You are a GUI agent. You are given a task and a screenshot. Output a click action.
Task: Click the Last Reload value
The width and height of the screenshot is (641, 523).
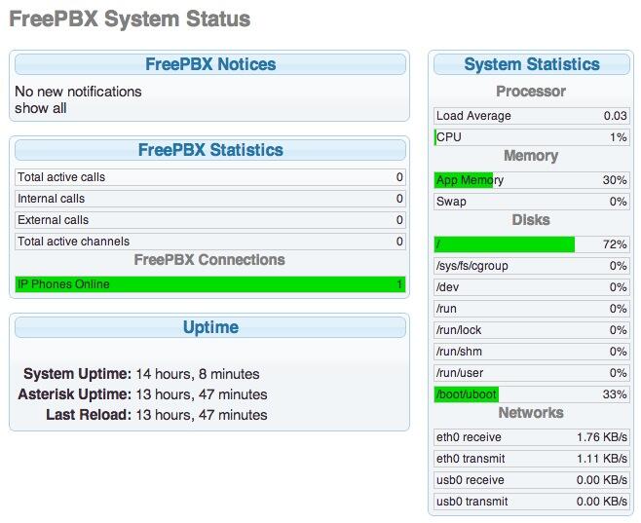click(201, 415)
